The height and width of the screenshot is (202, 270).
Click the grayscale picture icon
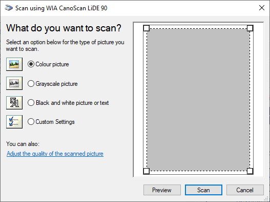click(x=14, y=83)
